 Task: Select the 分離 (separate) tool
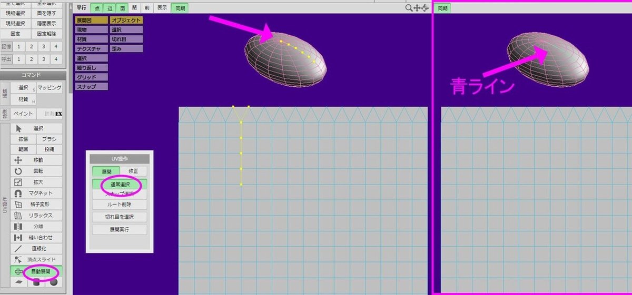click(36, 226)
